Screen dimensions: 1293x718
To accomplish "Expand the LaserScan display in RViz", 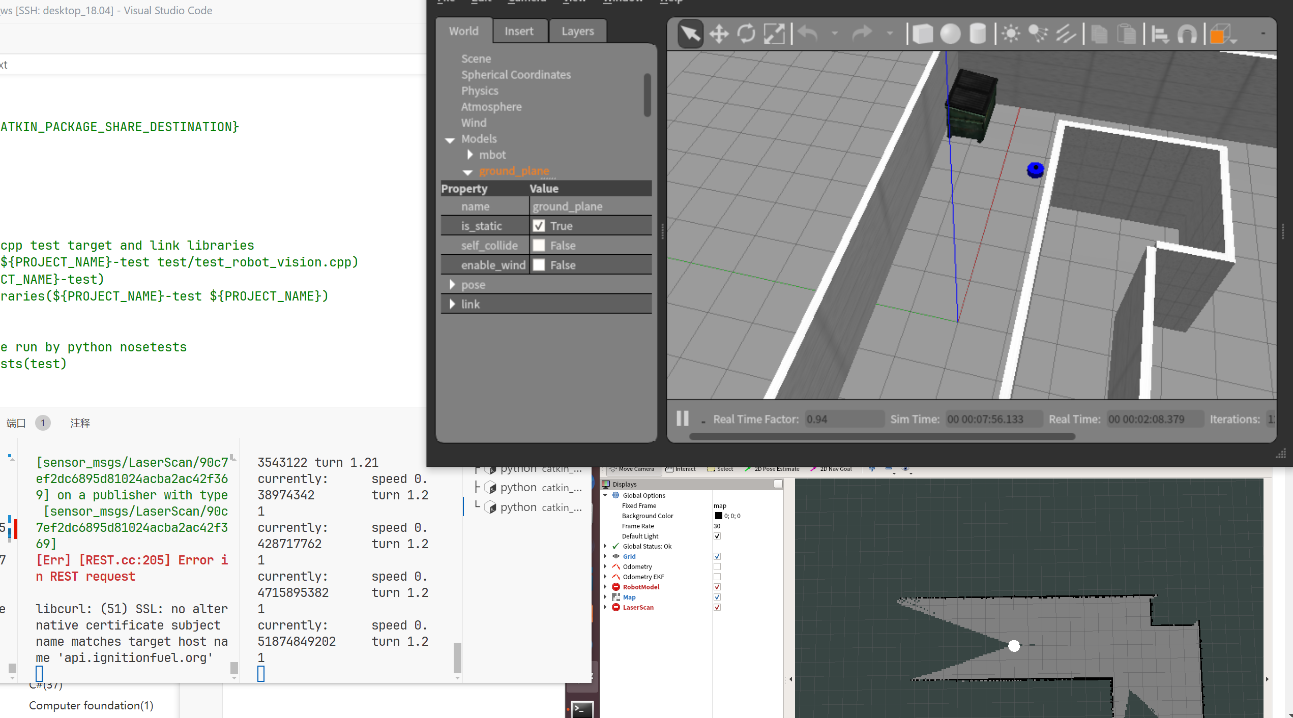I will click(x=605, y=607).
